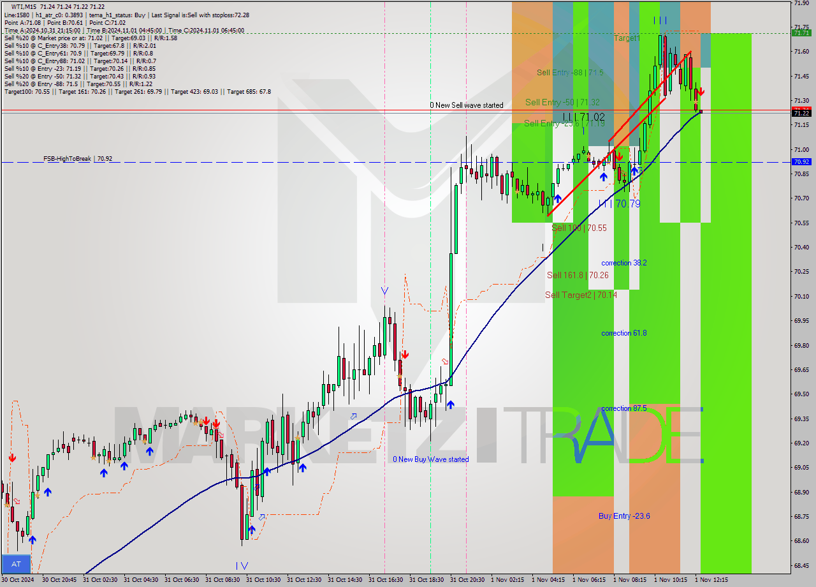Click the 70.10 value on price axis
This screenshot has height=587, width=816.
[801, 296]
